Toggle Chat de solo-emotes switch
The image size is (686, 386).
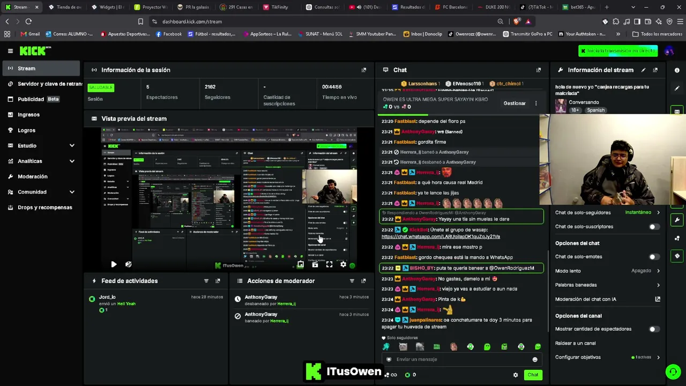tap(654, 257)
